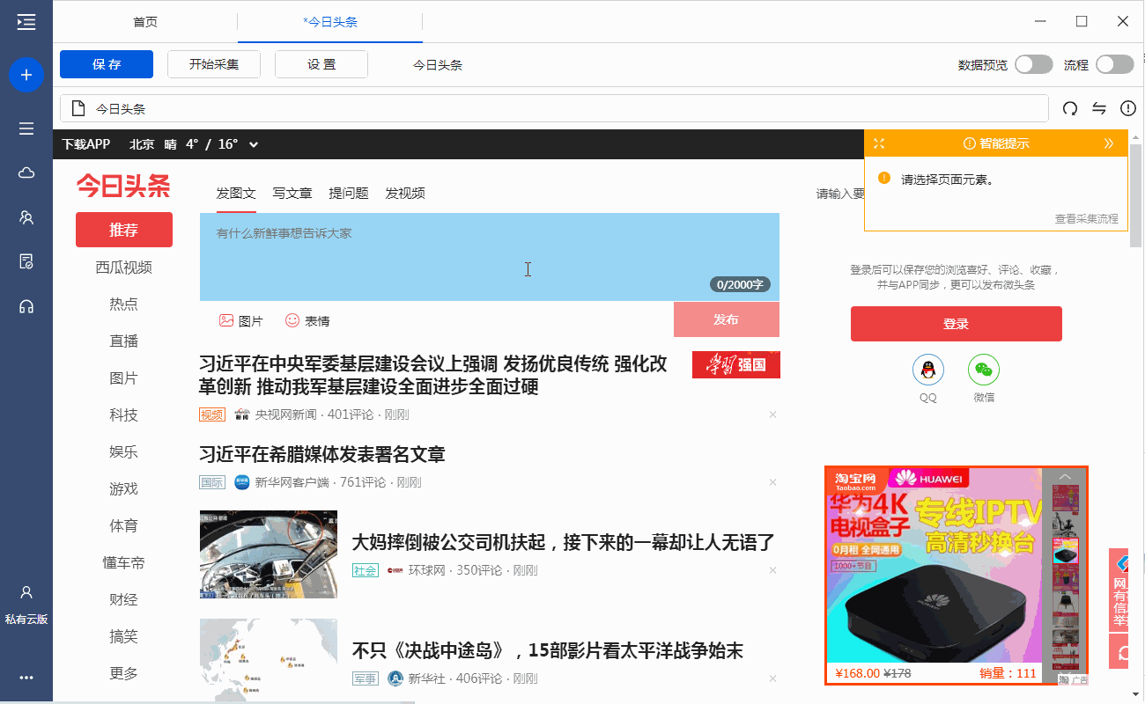Click the Pacific map article thumbnail
This screenshot has width=1145, height=704.
(269, 659)
